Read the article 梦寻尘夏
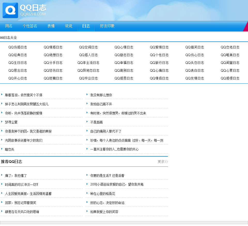This screenshot has height=226, width=248. point(11,122)
